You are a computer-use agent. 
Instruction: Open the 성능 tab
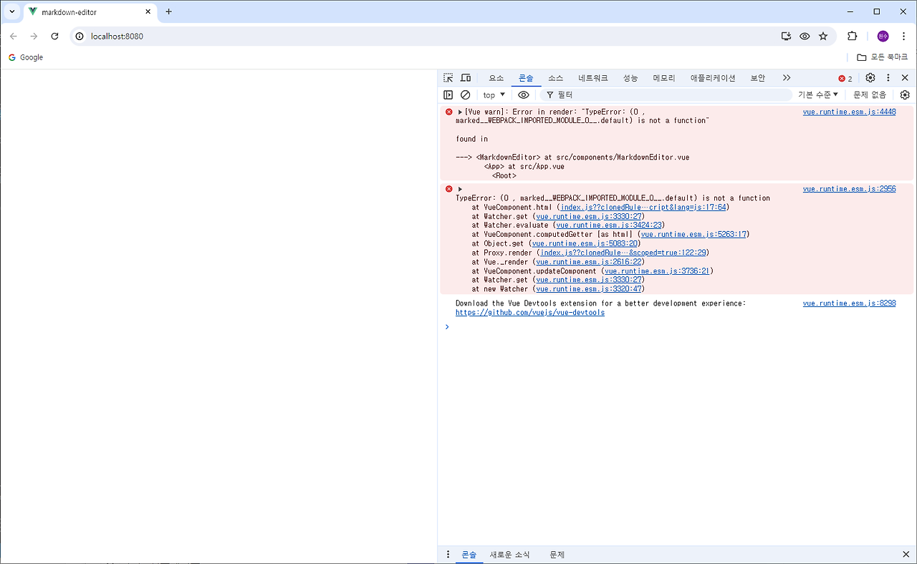point(630,78)
